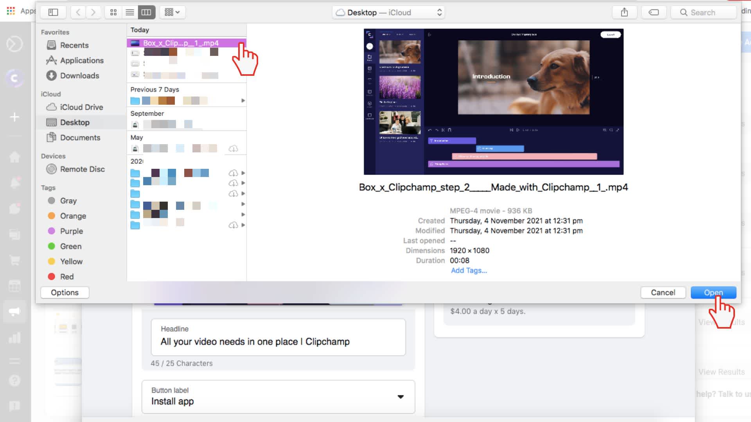Select Desktop in the iCloud section
This screenshot has width=751, height=422.
click(81, 122)
